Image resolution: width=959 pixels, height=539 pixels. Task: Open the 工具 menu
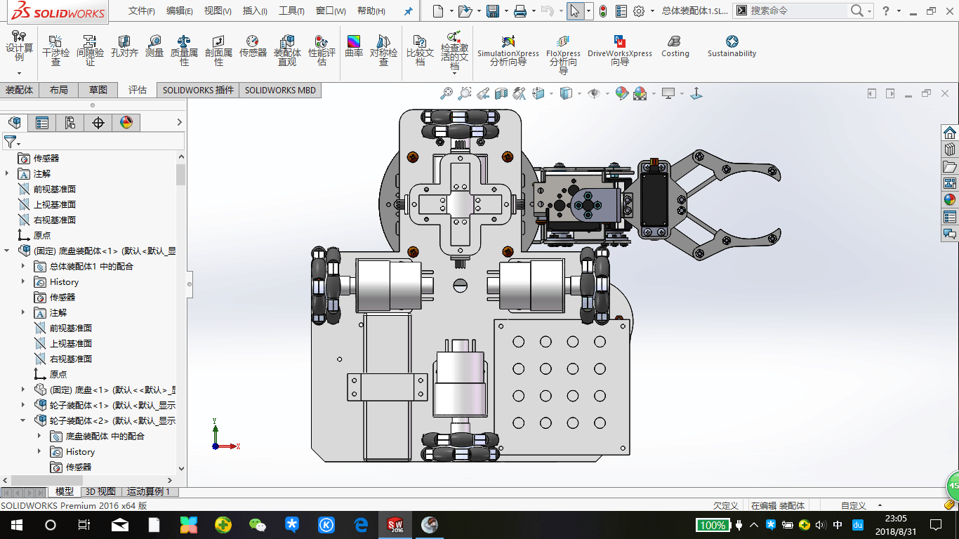tap(291, 11)
